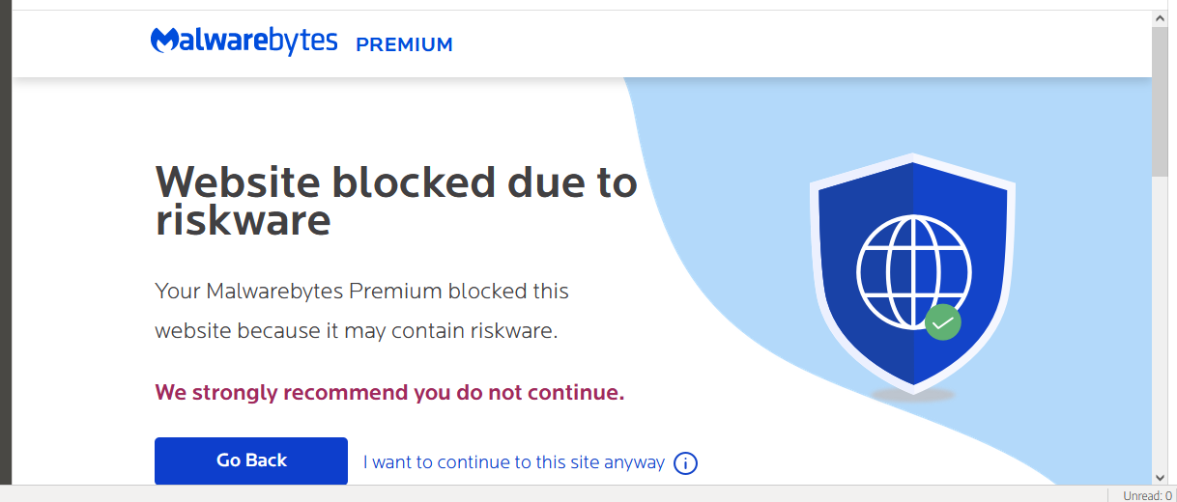Viewport: 1177px width, 502px height.
Task: Click the Malwarebytes logo in header
Action: coord(244,41)
